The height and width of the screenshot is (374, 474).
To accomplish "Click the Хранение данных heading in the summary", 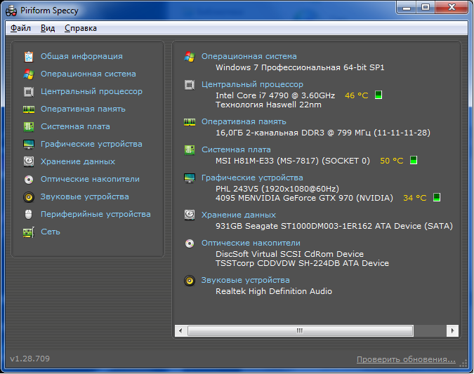I will click(x=239, y=215).
